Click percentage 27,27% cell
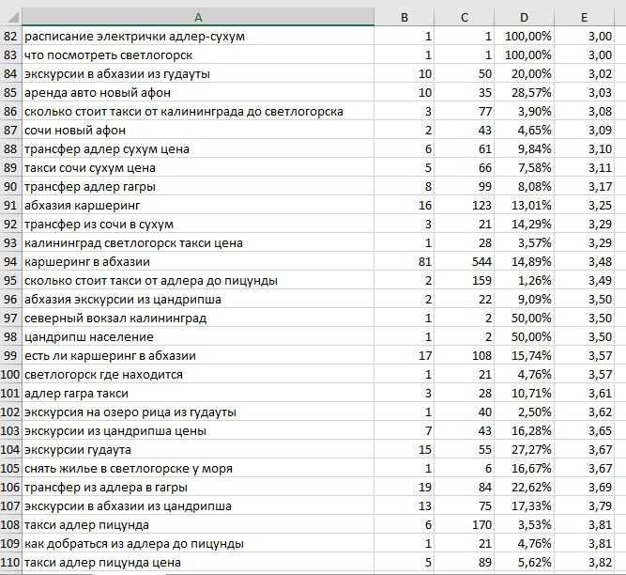The image size is (626, 575). 524,449
